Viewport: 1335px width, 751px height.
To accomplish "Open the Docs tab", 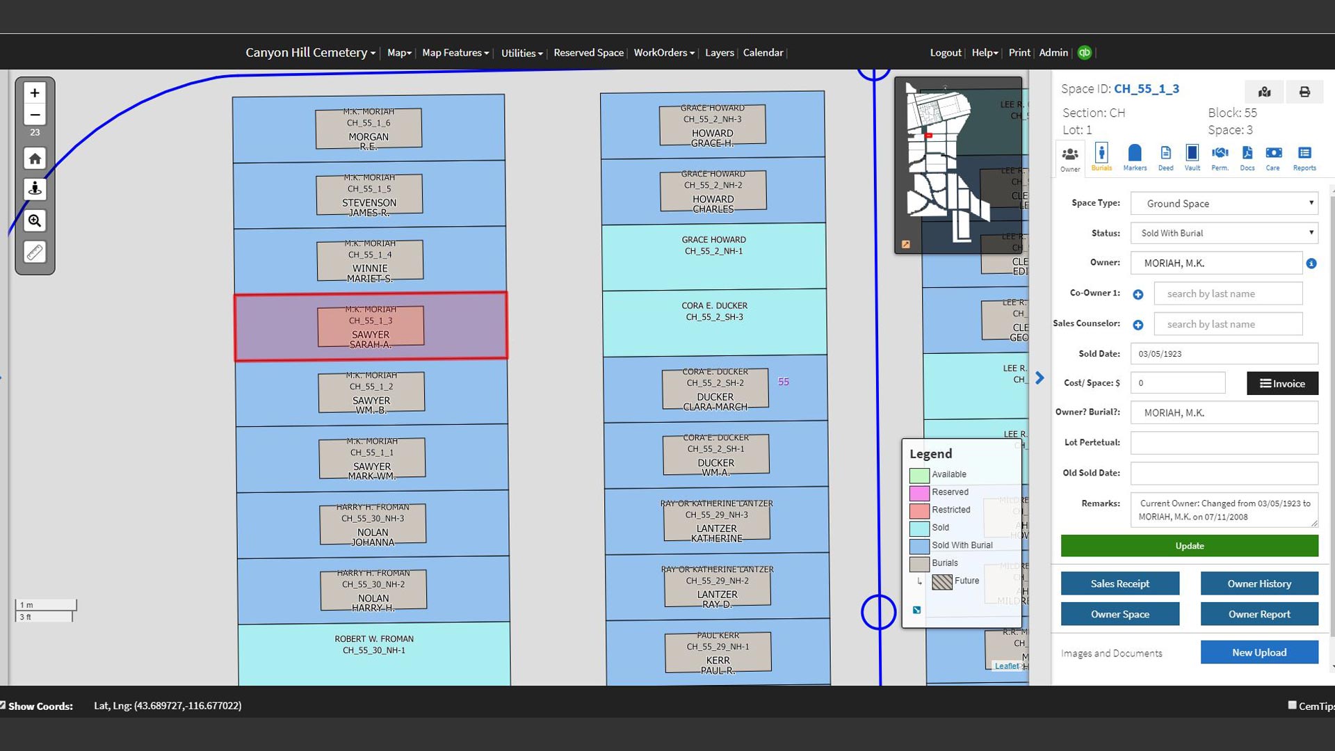I will (x=1247, y=157).
